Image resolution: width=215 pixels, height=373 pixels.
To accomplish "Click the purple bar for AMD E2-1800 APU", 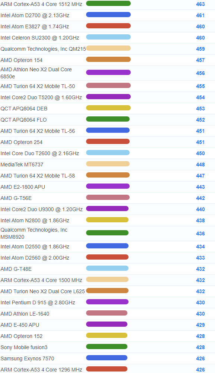I will click(108, 186).
